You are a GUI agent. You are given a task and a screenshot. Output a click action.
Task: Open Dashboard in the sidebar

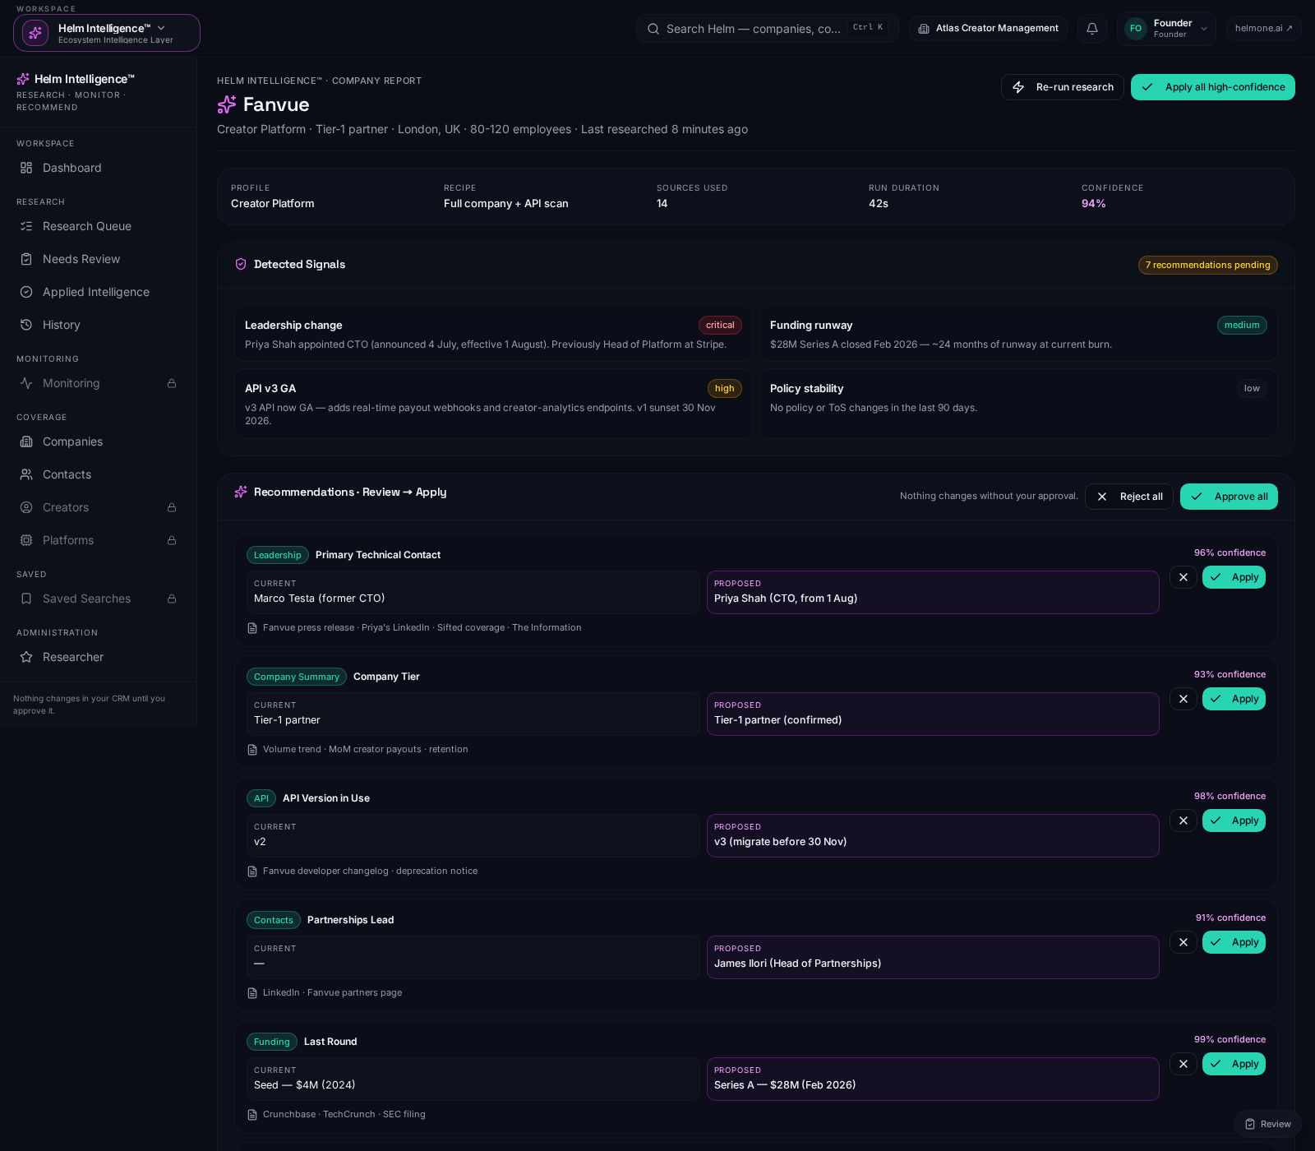(x=99, y=168)
